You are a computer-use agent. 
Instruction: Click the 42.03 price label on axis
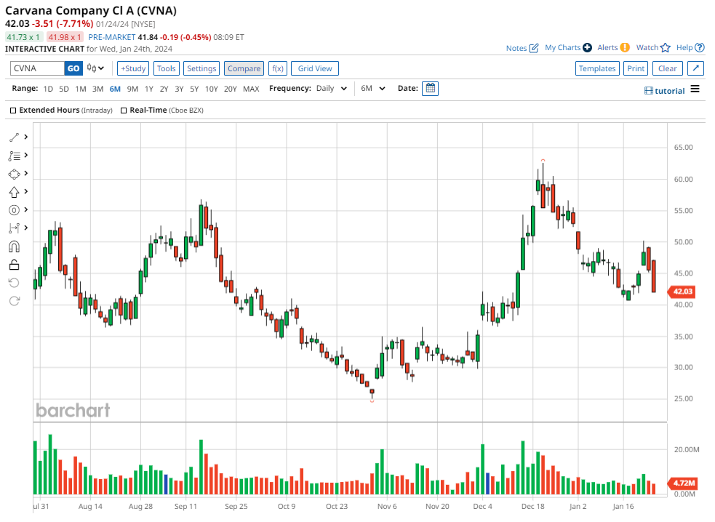682,292
